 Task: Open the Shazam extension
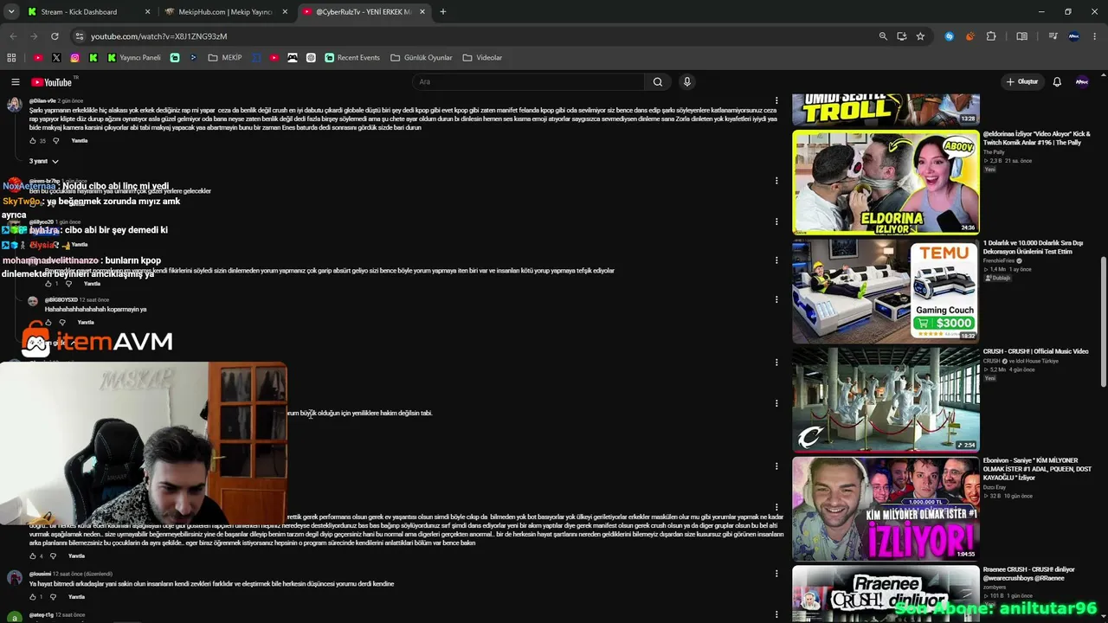950,36
